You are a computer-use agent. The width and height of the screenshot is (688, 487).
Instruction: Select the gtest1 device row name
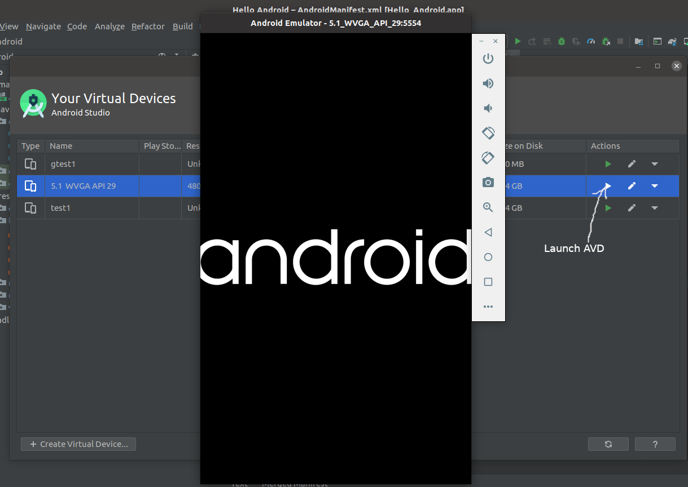[x=63, y=164]
